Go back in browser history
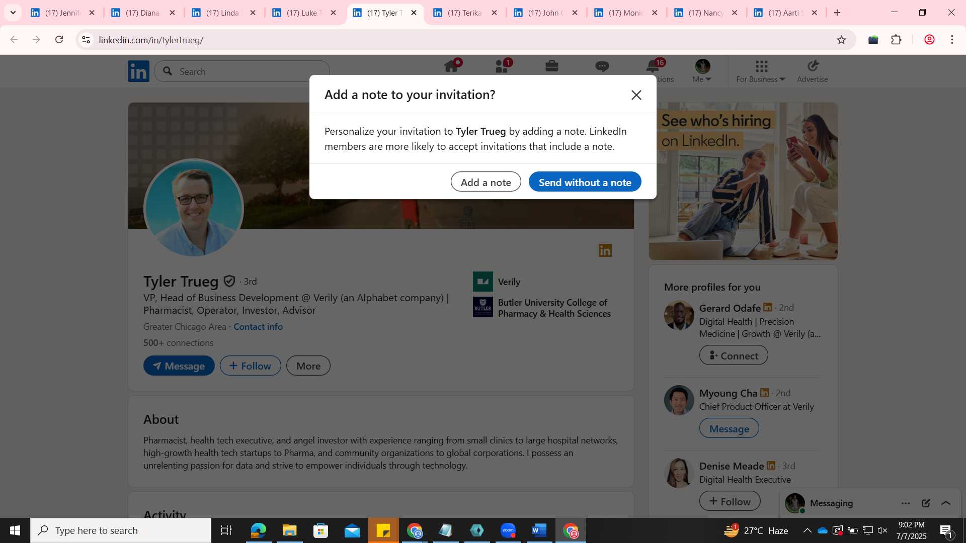Image resolution: width=966 pixels, height=543 pixels. (x=14, y=40)
